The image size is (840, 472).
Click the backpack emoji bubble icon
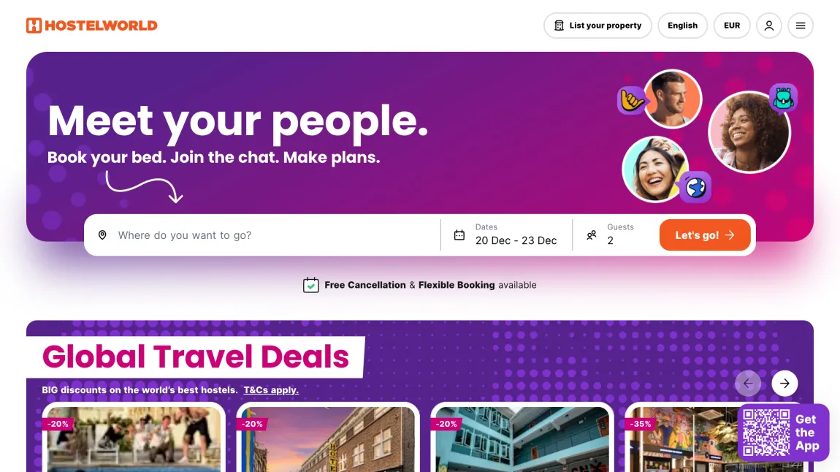tap(783, 98)
